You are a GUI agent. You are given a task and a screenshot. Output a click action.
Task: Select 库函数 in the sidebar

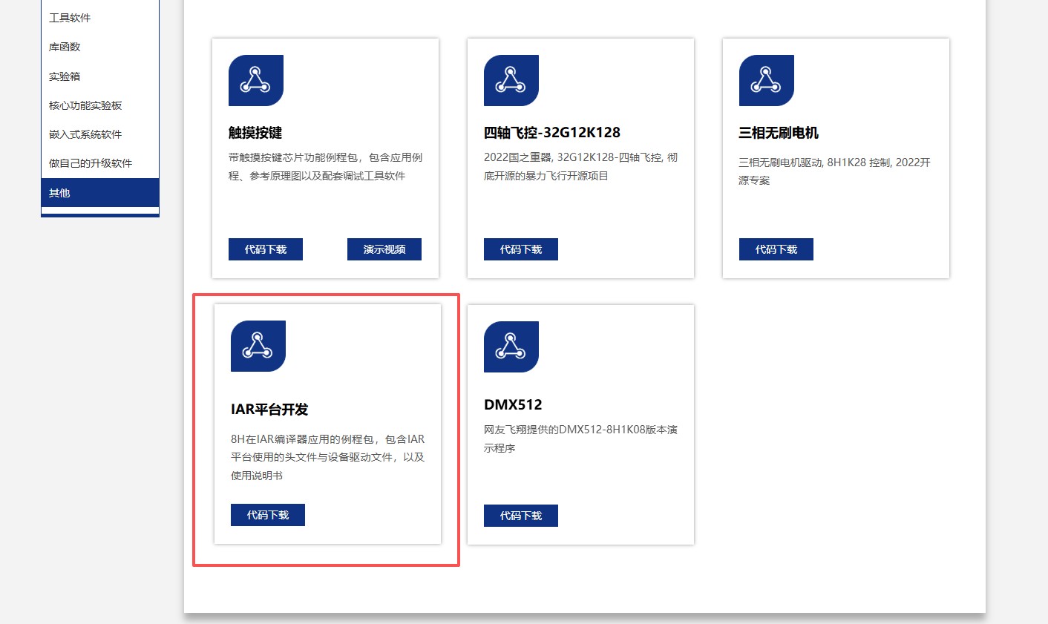coord(65,47)
